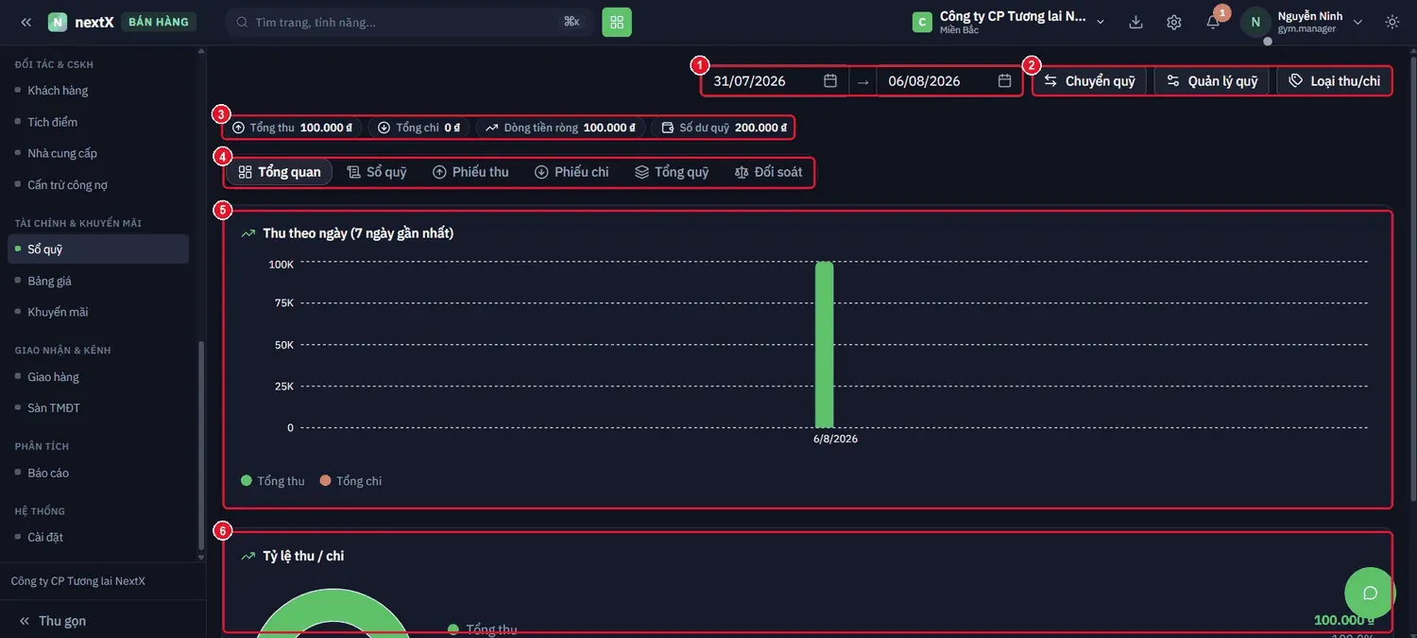Click the Quản lý quỹ button
Screen dimensions: 1417x638
point(1212,81)
